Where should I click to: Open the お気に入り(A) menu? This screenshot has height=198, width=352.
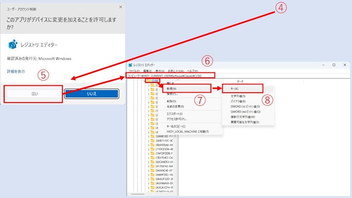(x=176, y=71)
